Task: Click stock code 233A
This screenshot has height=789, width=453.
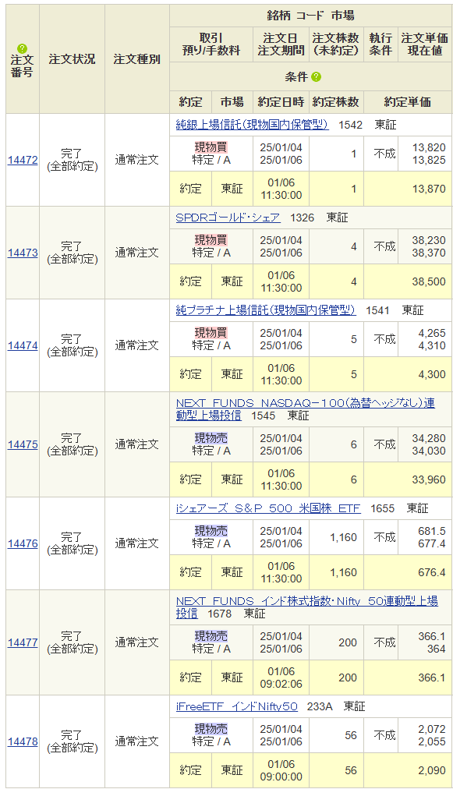Action: coord(320,706)
